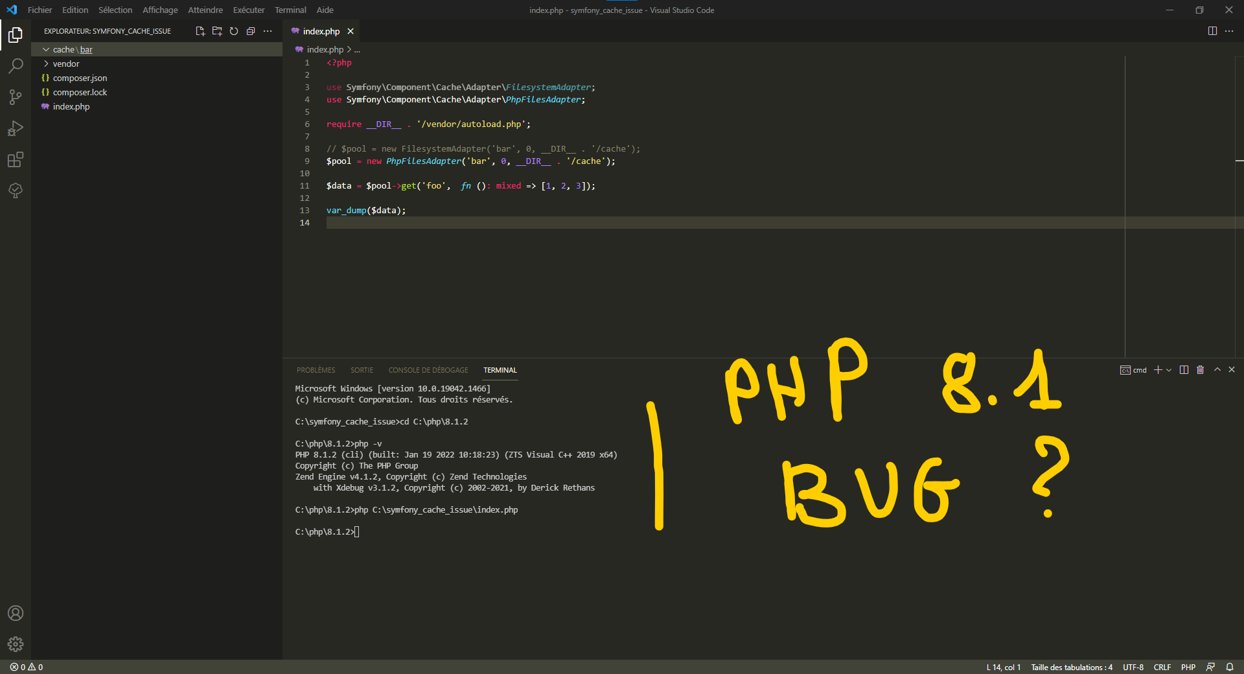Open editor more actions menu
Viewport: 1244px width, 674px height.
point(1229,31)
